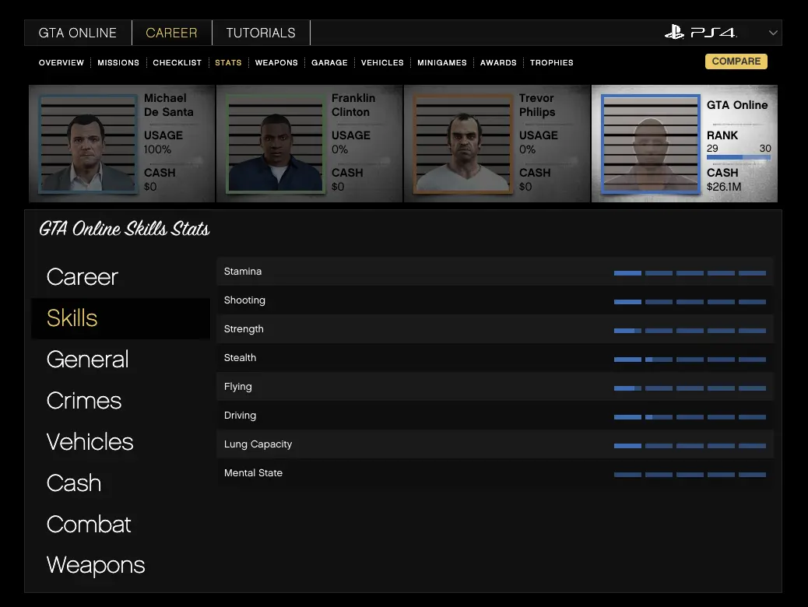View the Minigames section
The height and width of the screenshot is (607, 808).
pyautogui.click(x=441, y=62)
